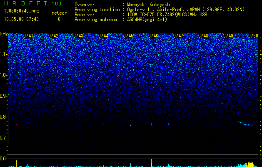This screenshot has width=262, height=167.
Task: Click the 0745 time marker
Action: click(x=128, y=36)
